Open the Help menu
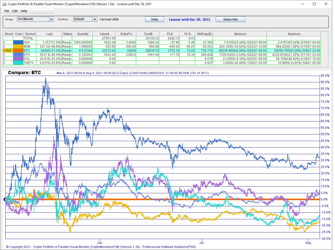335x250 pixels. pos(24,11)
